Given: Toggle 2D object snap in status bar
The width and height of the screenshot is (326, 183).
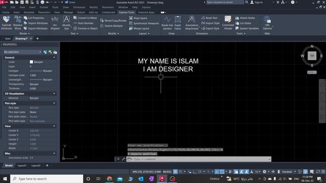Looking at the screenshot, I should pyautogui.click(x=222, y=172).
